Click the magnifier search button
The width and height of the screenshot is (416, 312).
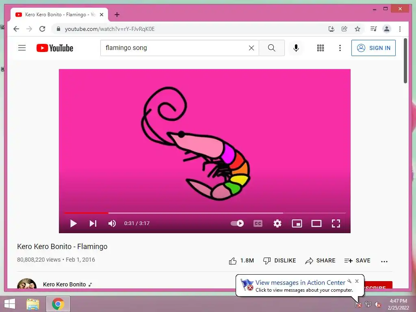pos(272,48)
